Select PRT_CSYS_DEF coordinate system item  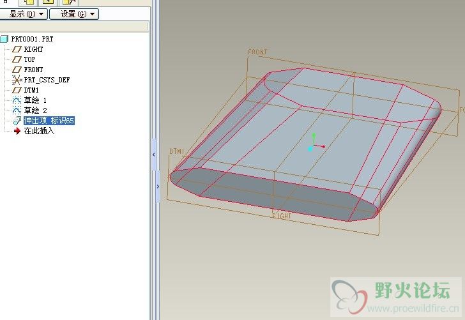coord(47,80)
